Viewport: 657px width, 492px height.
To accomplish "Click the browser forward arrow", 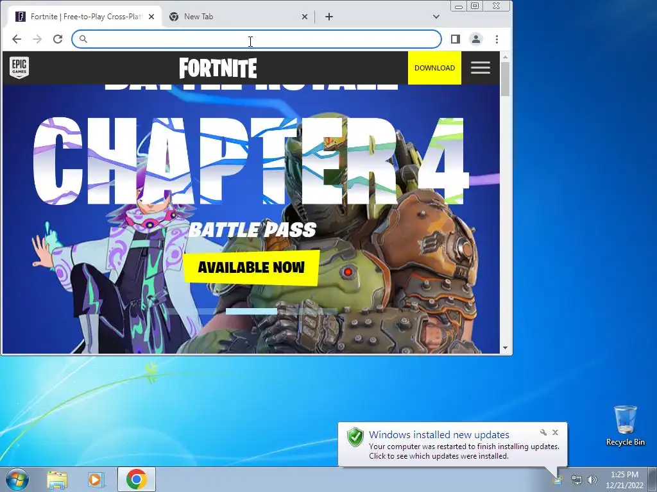I will (37, 39).
